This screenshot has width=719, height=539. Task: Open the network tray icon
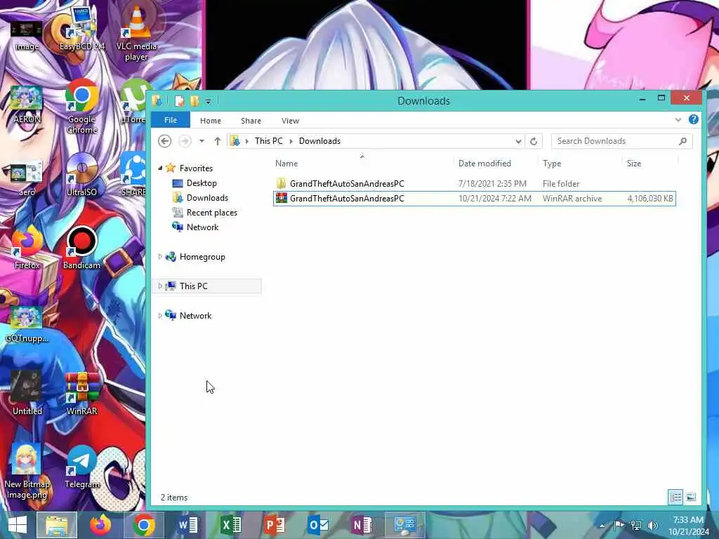click(635, 526)
